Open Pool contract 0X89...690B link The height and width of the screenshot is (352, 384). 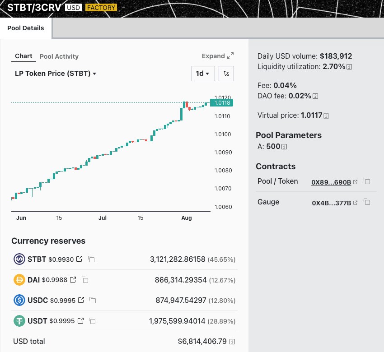pyautogui.click(x=331, y=182)
